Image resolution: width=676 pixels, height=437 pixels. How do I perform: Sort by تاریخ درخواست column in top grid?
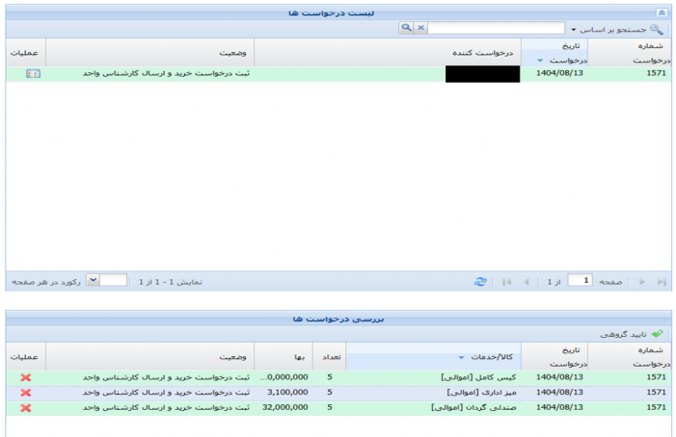(x=557, y=53)
